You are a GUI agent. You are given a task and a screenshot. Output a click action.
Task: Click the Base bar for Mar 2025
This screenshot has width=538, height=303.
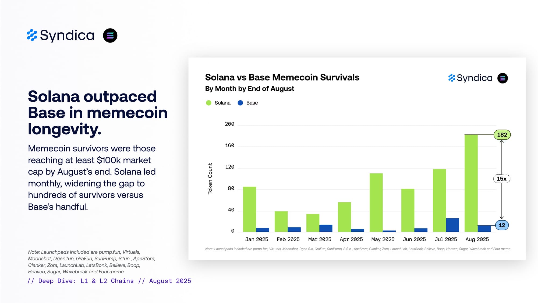tap(326, 228)
